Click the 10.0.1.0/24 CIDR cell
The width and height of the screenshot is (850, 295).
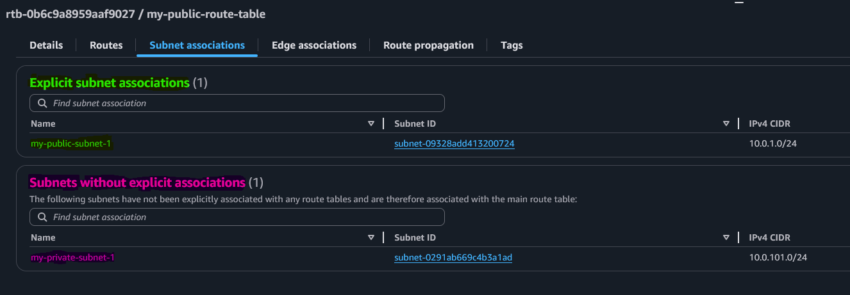[x=774, y=144]
